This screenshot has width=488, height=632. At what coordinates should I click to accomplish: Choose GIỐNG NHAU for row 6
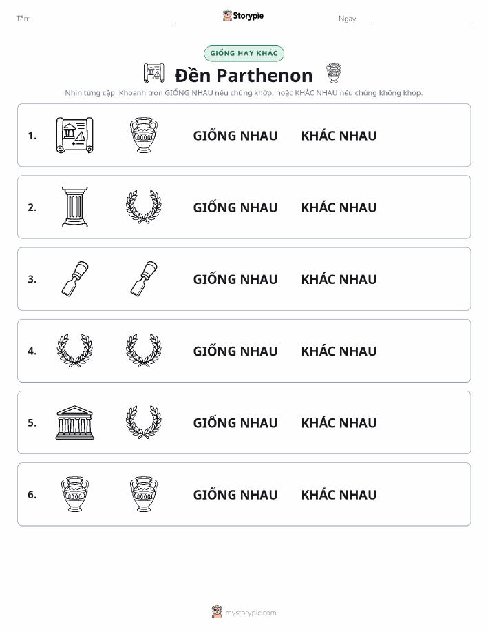[235, 495]
